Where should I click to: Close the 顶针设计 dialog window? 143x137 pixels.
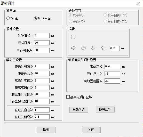[x=139, y=3]
